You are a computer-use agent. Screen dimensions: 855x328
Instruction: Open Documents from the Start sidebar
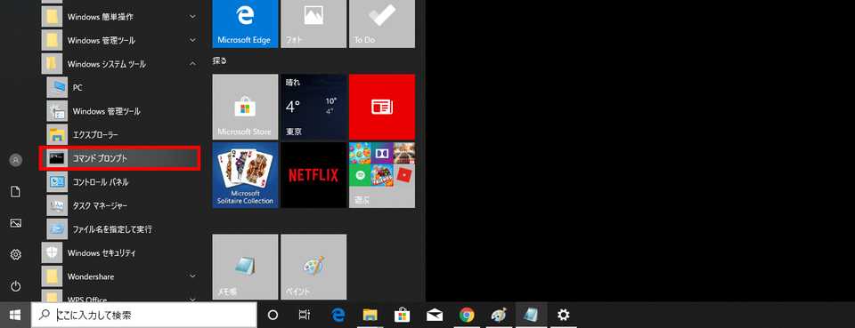[16, 191]
